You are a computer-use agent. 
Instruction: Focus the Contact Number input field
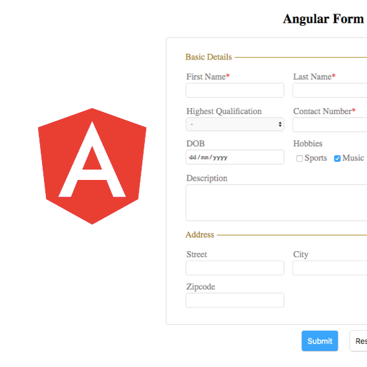tap(330, 125)
